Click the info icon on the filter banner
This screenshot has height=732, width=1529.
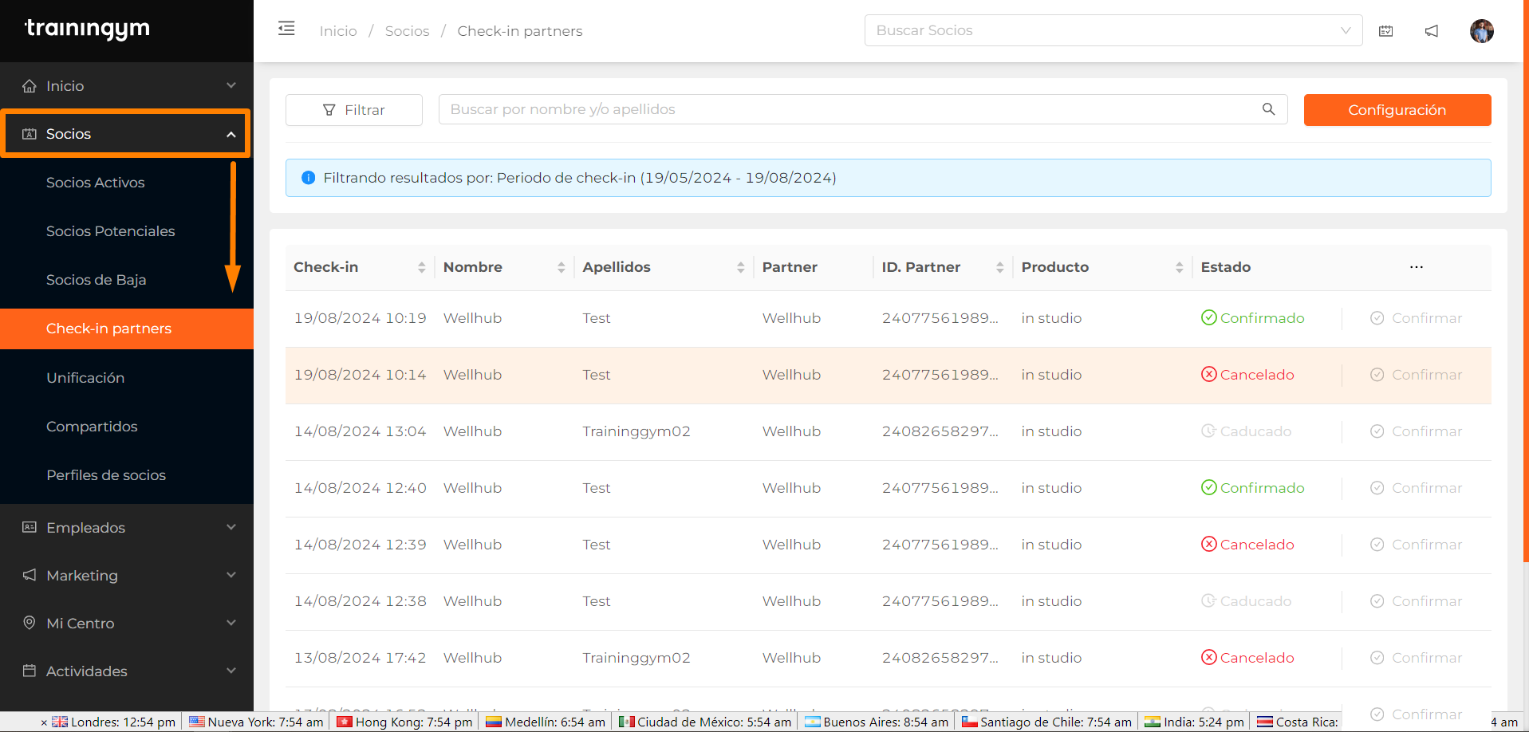(x=308, y=177)
